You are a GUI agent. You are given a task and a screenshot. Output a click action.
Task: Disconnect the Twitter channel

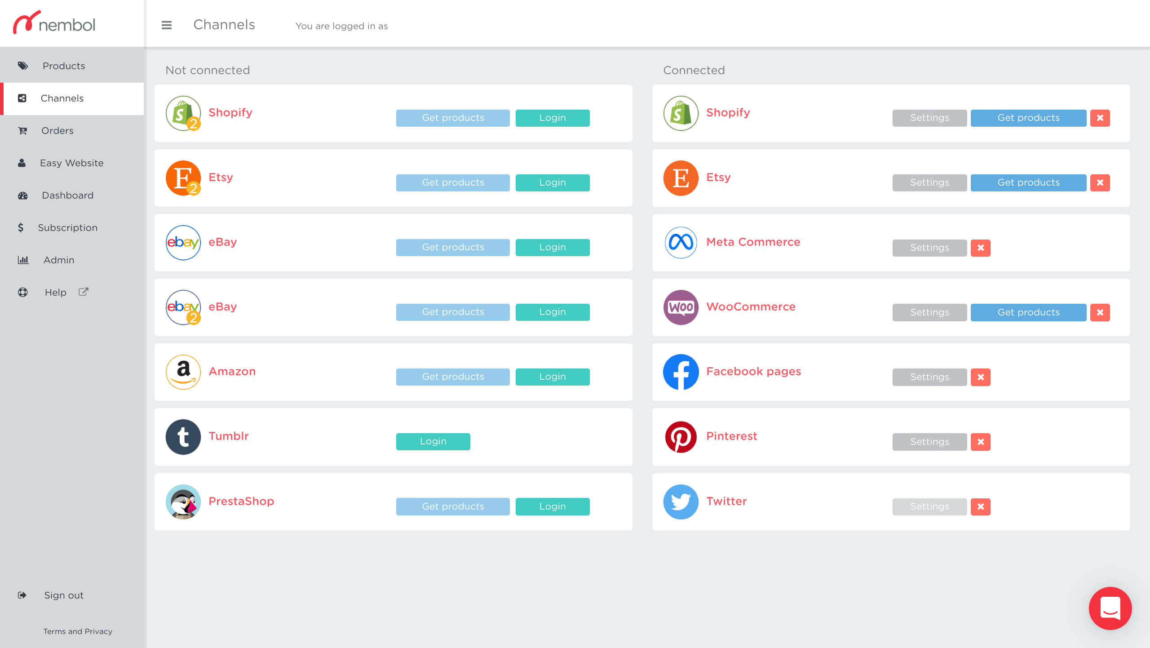[980, 507]
